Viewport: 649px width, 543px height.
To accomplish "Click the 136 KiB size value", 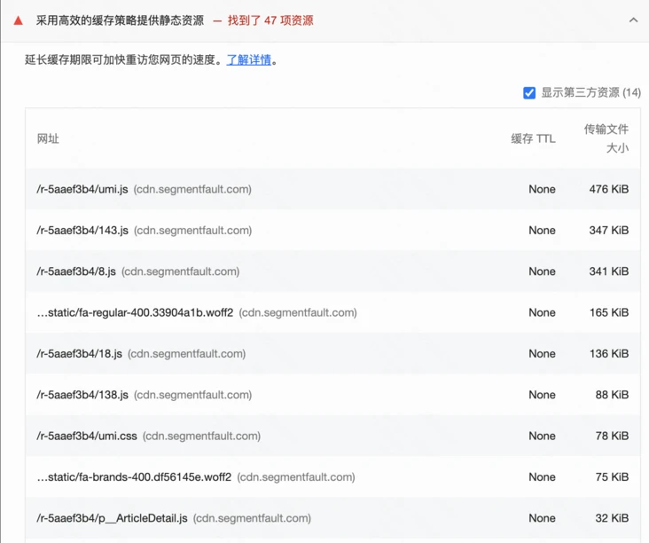I will coord(609,354).
